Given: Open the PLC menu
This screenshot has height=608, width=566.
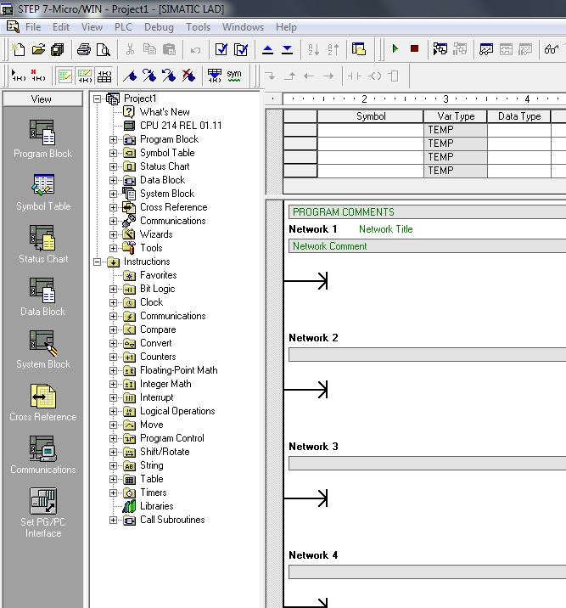Looking at the screenshot, I should (123, 27).
